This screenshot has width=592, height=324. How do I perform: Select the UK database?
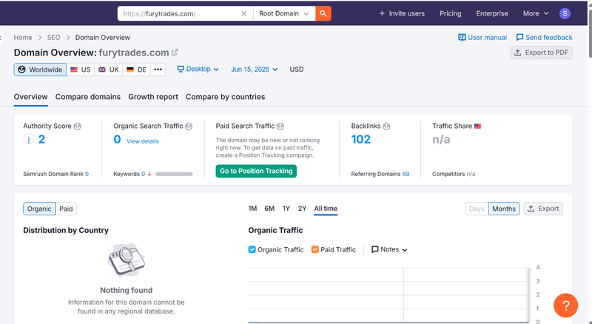tap(109, 70)
